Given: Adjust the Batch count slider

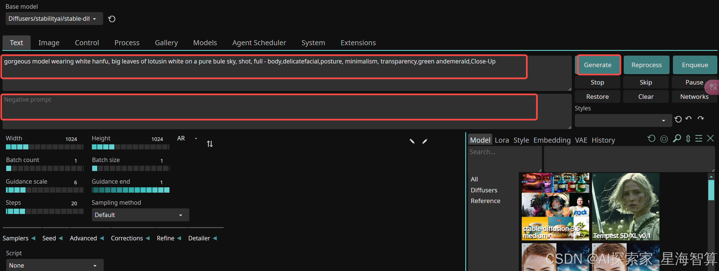Looking at the screenshot, I should click(44, 168).
